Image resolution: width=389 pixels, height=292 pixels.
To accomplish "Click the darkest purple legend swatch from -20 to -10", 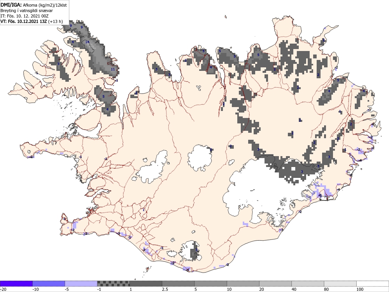I will [x=16, y=283].
